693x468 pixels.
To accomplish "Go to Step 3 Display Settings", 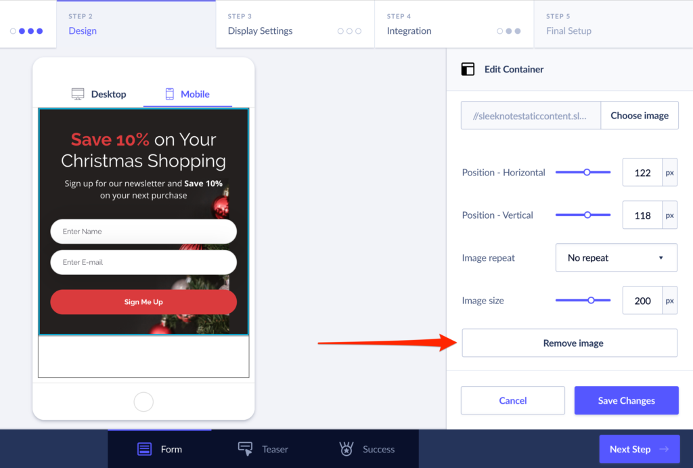I will pyautogui.click(x=294, y=24).
